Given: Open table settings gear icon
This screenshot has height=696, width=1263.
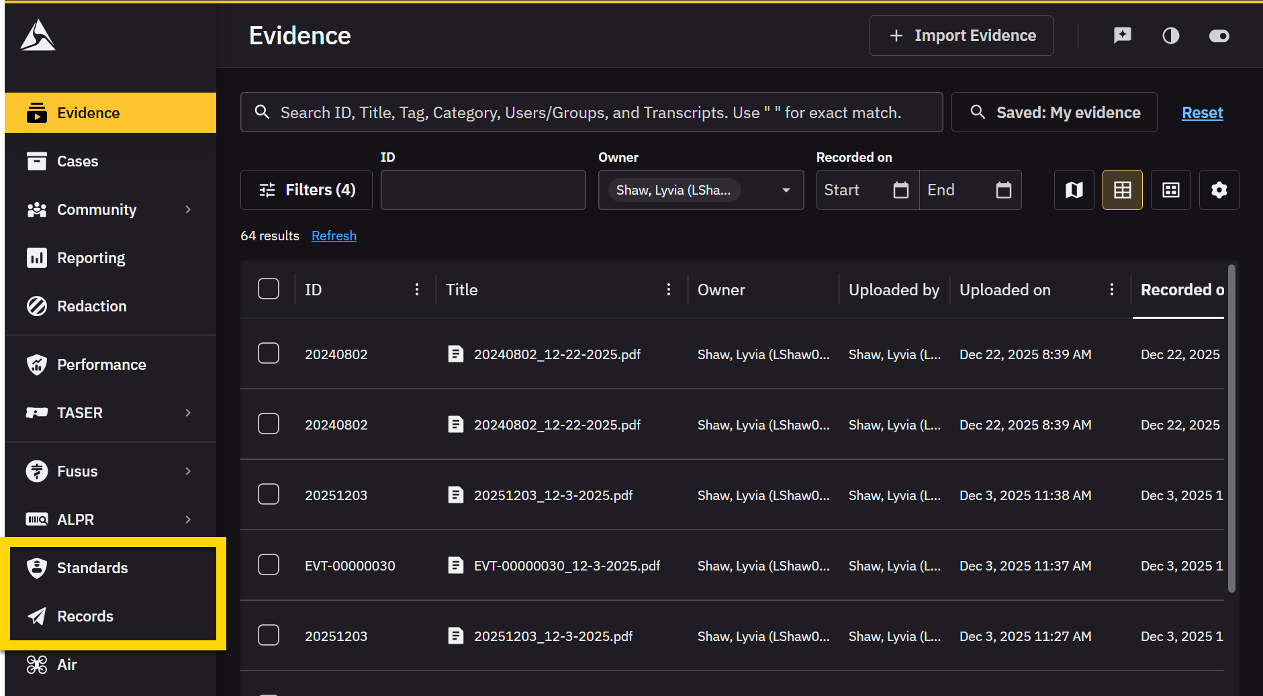Looking at the screenshot, I should click(x=1219, y=190).
